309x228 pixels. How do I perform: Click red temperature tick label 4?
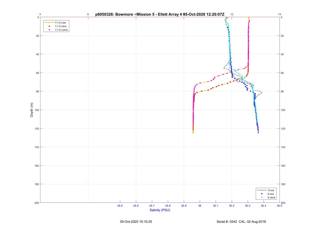click(x=40, y=14)
